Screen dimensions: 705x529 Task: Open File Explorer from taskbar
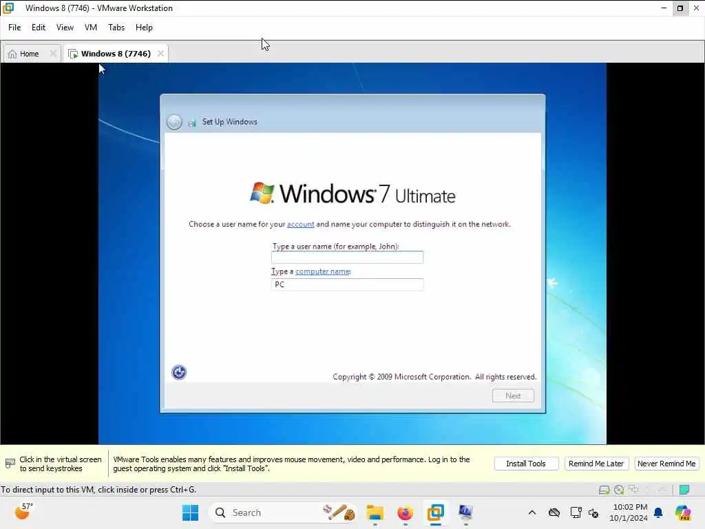(x=375, y=512)
